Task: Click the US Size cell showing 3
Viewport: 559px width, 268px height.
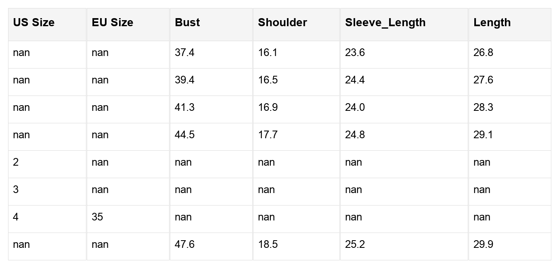Action: click(x=16, y=190)
